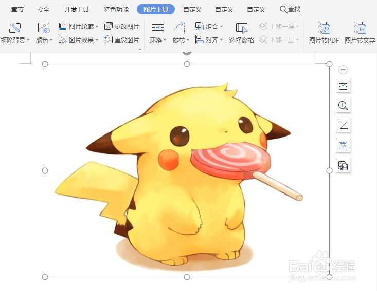The width and height of the screenshot is (377, 291).
Task: Open the 安全 tab
Action: coord(43,10)
